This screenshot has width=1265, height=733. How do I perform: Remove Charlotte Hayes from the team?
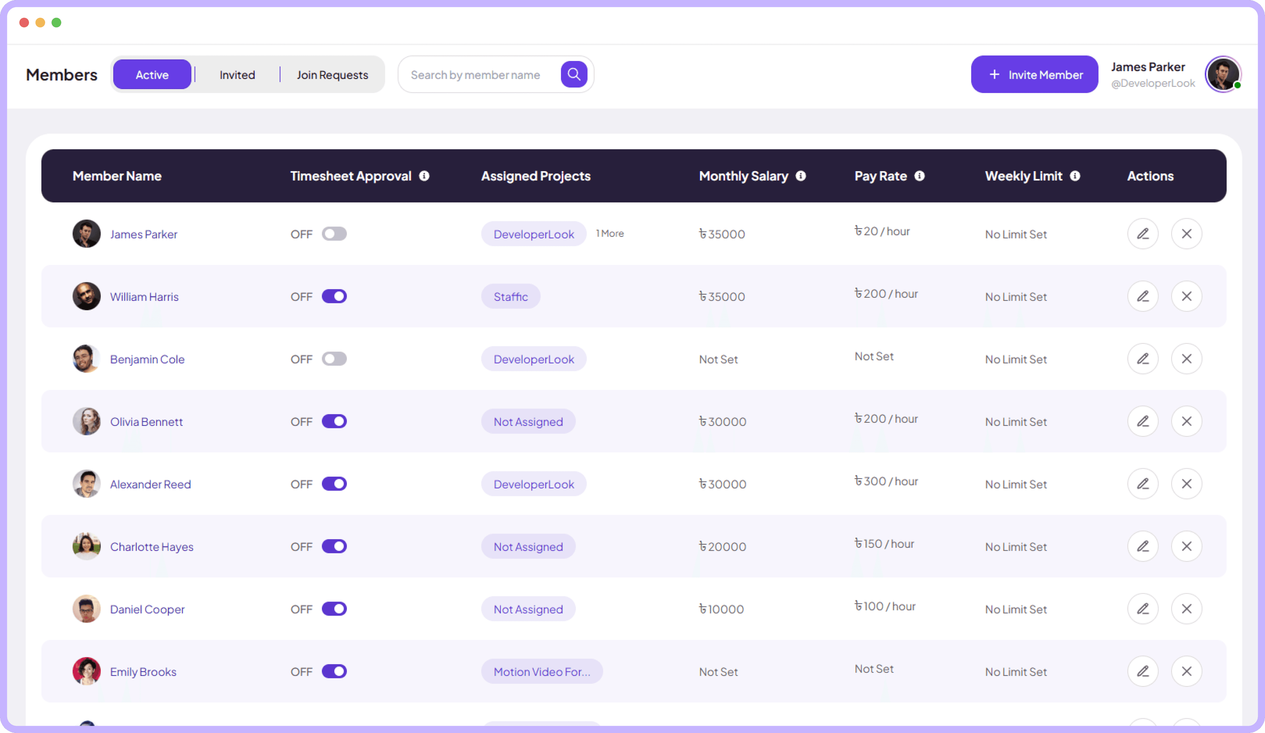pos(1187,546)
